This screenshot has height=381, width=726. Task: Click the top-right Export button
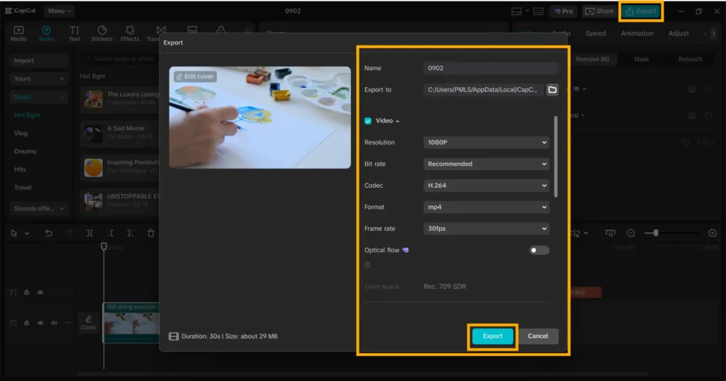pos(641,11)
